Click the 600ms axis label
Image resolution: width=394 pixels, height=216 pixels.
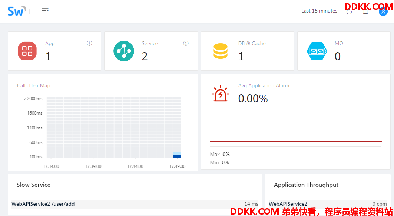[36, 142]
